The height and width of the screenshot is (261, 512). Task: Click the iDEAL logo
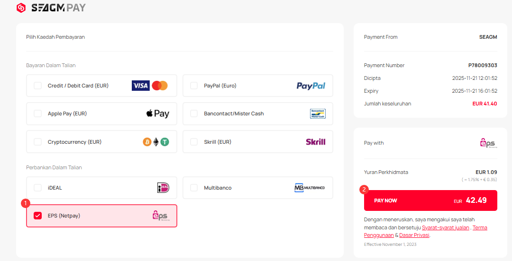point(163,188)
